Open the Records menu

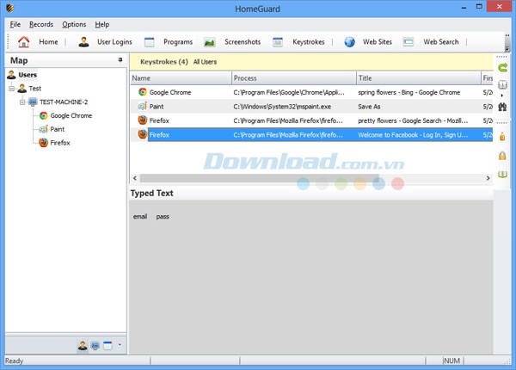(x=40, y=24)
